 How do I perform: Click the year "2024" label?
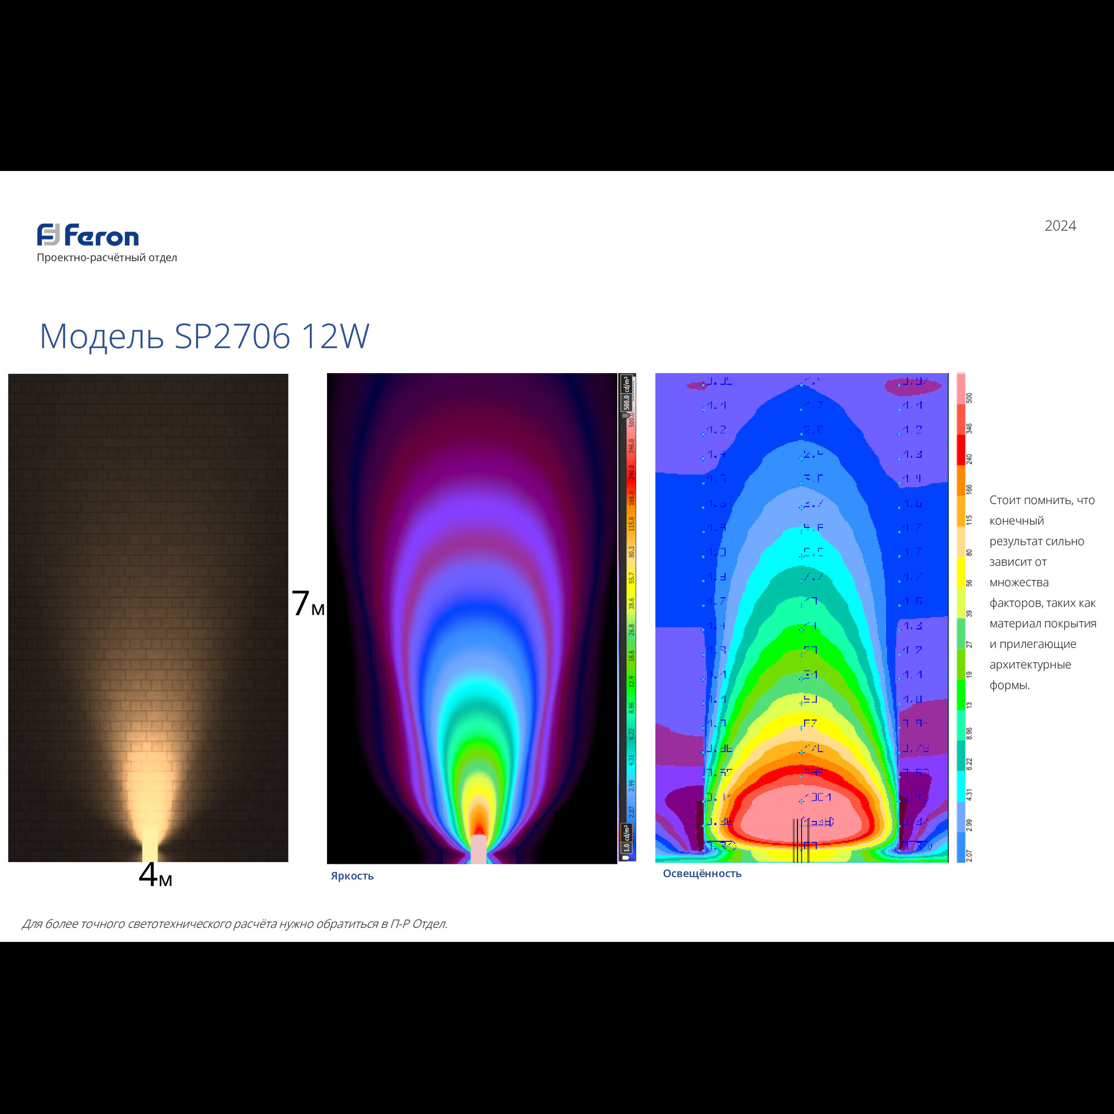1061,226
